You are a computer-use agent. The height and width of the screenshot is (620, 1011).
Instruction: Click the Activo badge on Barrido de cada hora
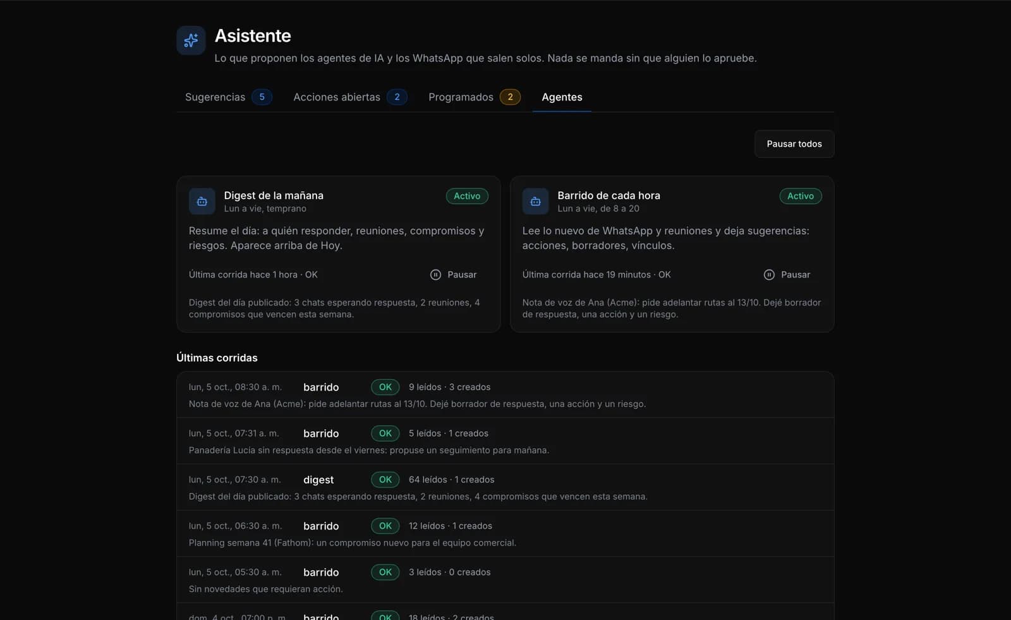(801, 196)
